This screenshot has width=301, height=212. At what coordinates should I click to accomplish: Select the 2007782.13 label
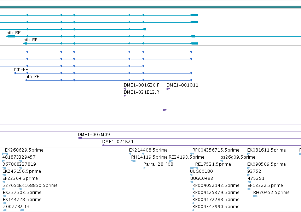coord(16,207)
